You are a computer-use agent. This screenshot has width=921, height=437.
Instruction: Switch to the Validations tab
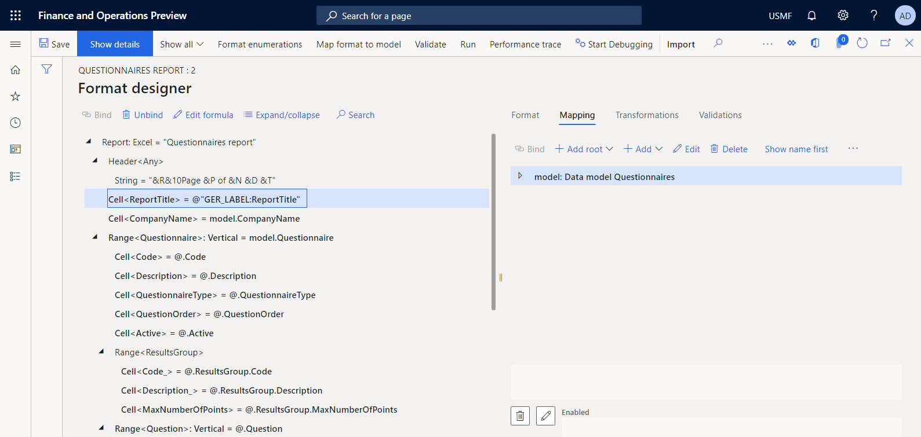pyautogui.click(x=720, y=115)
